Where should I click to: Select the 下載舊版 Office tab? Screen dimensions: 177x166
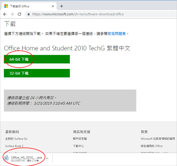(x=29, y=6)
